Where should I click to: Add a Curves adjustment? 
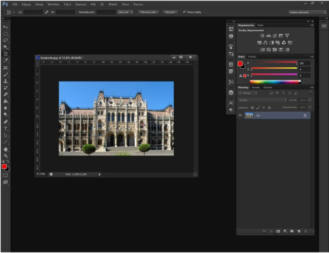click(x=275, y=35)
